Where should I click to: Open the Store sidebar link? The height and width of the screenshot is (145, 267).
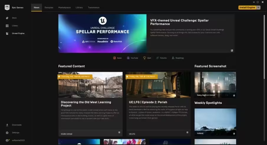[14, 18]
